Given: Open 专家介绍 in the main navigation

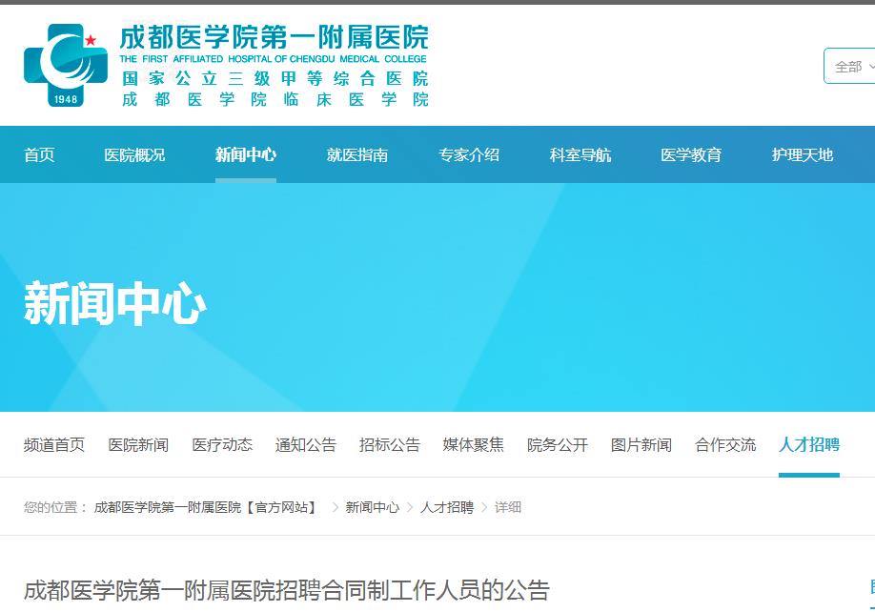Looking at the screenshot, I should (469, 154).
